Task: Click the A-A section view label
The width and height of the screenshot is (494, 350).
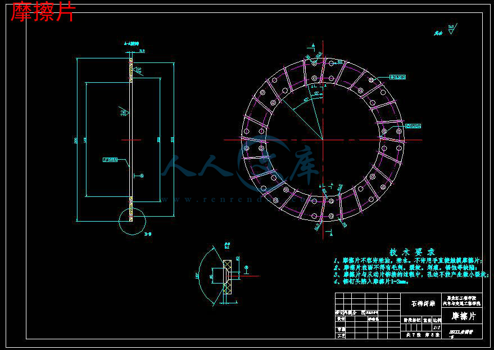Action: click(132, 44)
